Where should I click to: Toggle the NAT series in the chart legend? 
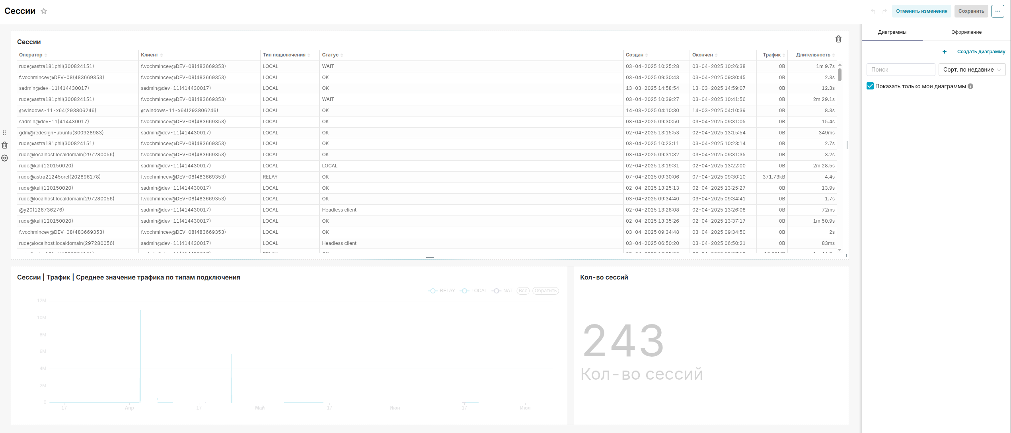(x=503, y=291)
